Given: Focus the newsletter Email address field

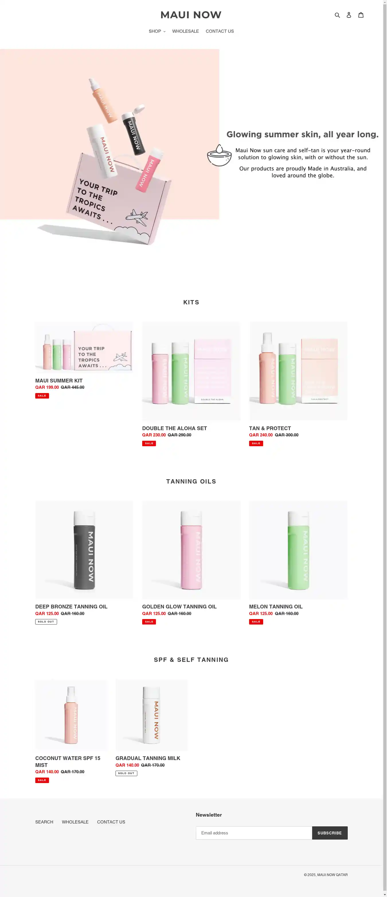Looking at the screenshot, I should click(x=254, y=833).
